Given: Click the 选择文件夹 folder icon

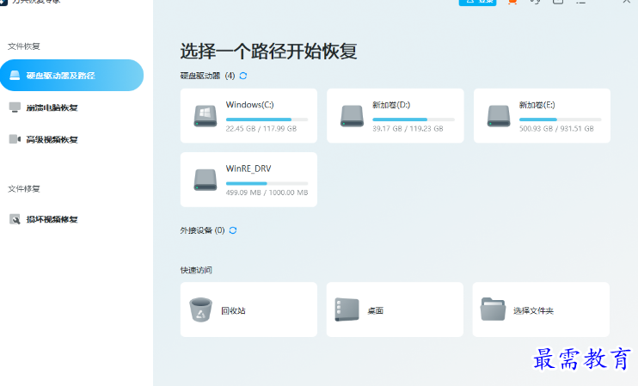Looking at the screenshot, I should tap(493, 309).
